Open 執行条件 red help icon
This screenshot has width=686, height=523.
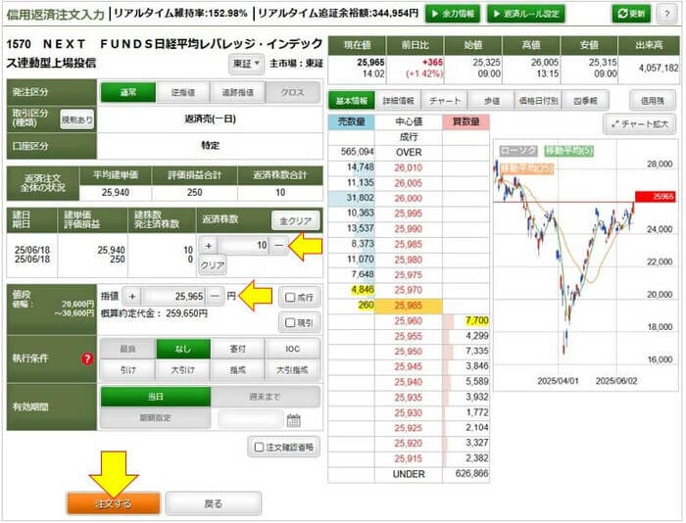[x=87, y=359]
